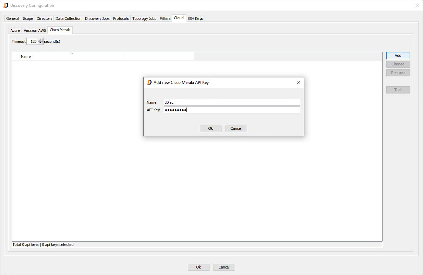423x275 pixels.
Task: Close the Add new Cisco Meraki API Key dialog
Action: pos(298,82)
